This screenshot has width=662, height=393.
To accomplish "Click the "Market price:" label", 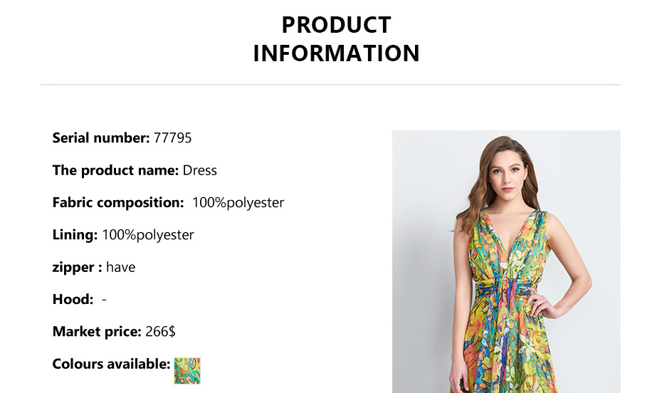I will [97, 331].
